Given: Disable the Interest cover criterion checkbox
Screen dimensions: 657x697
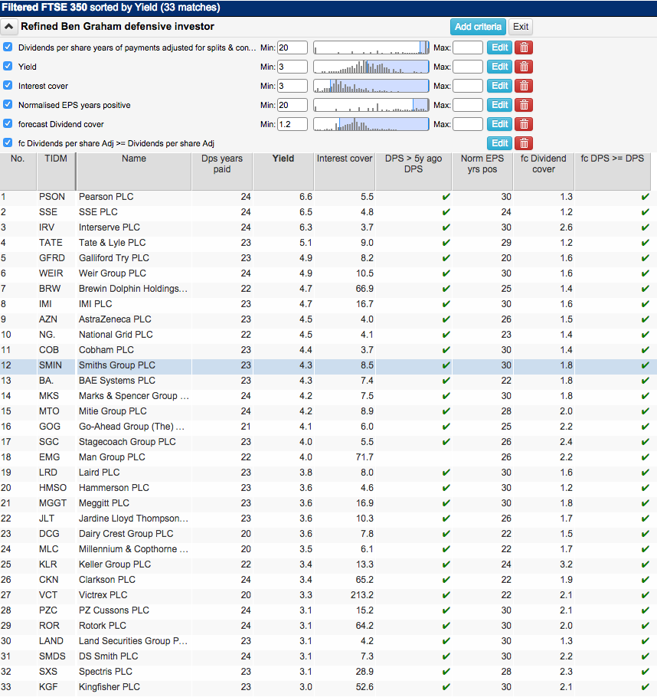Looking at the screenshot, I should tap(8, 85).
